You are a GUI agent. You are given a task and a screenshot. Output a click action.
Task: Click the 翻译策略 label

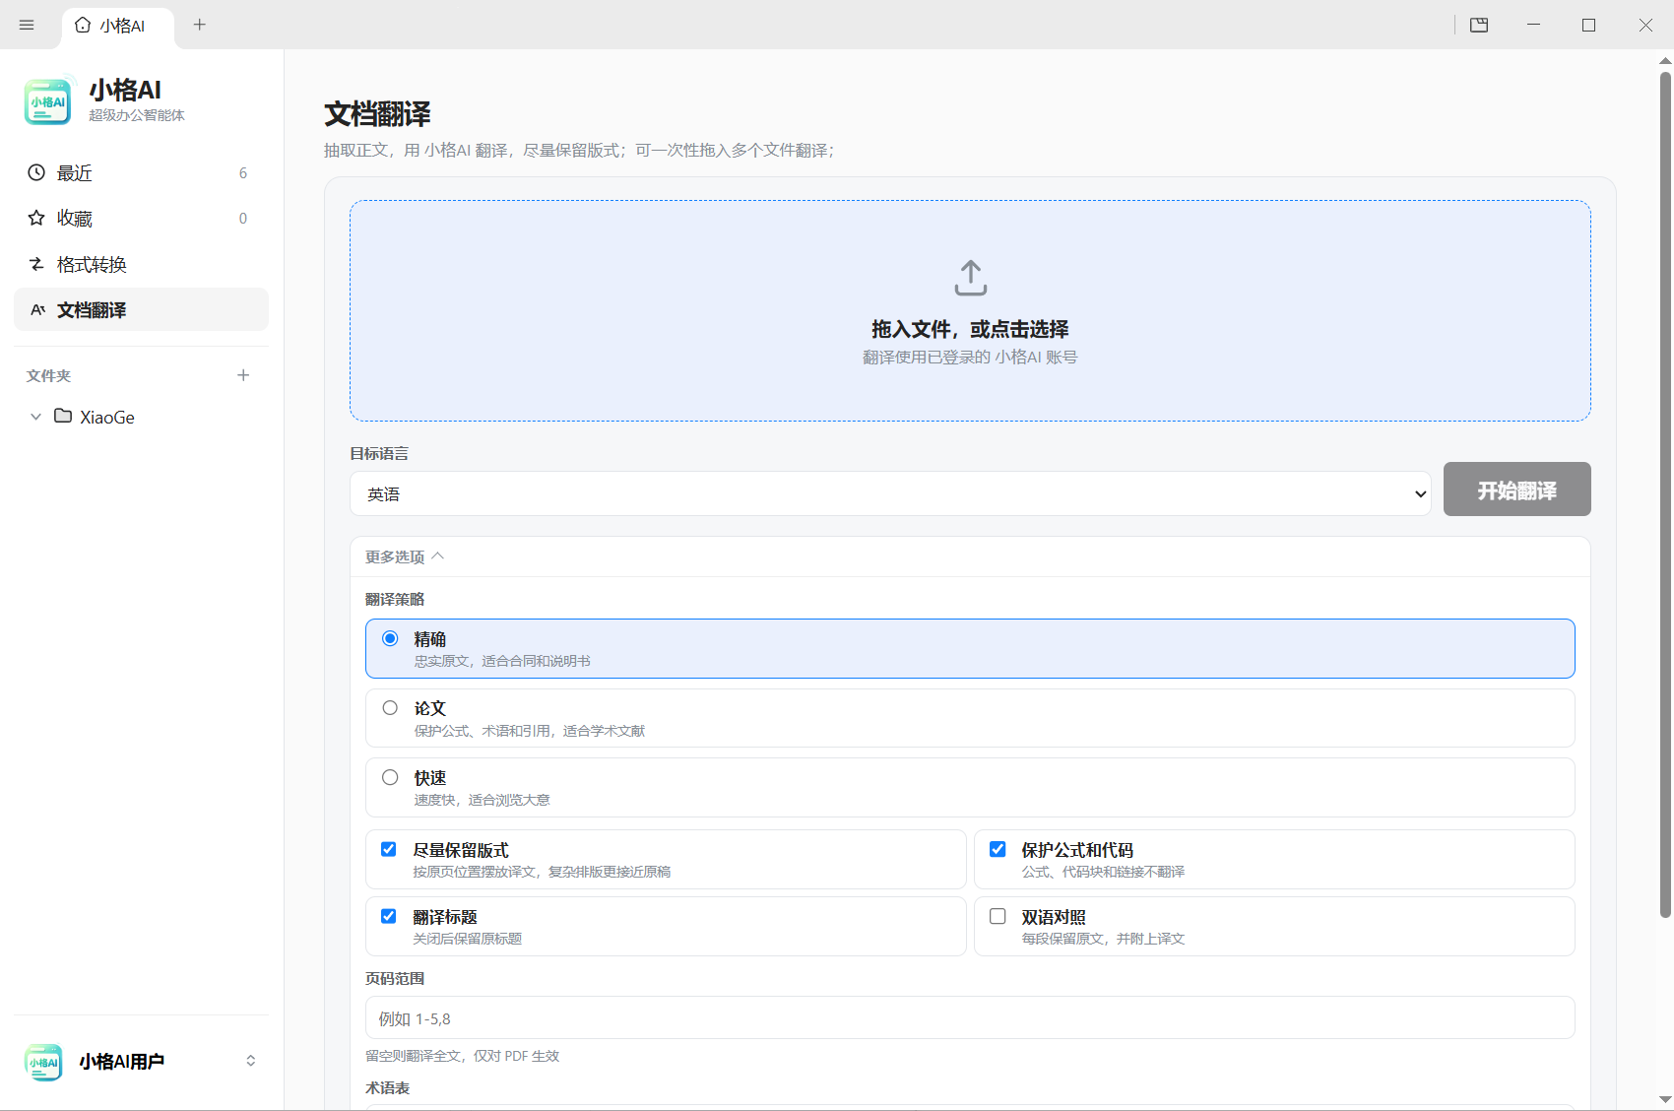tap(395, 599)
